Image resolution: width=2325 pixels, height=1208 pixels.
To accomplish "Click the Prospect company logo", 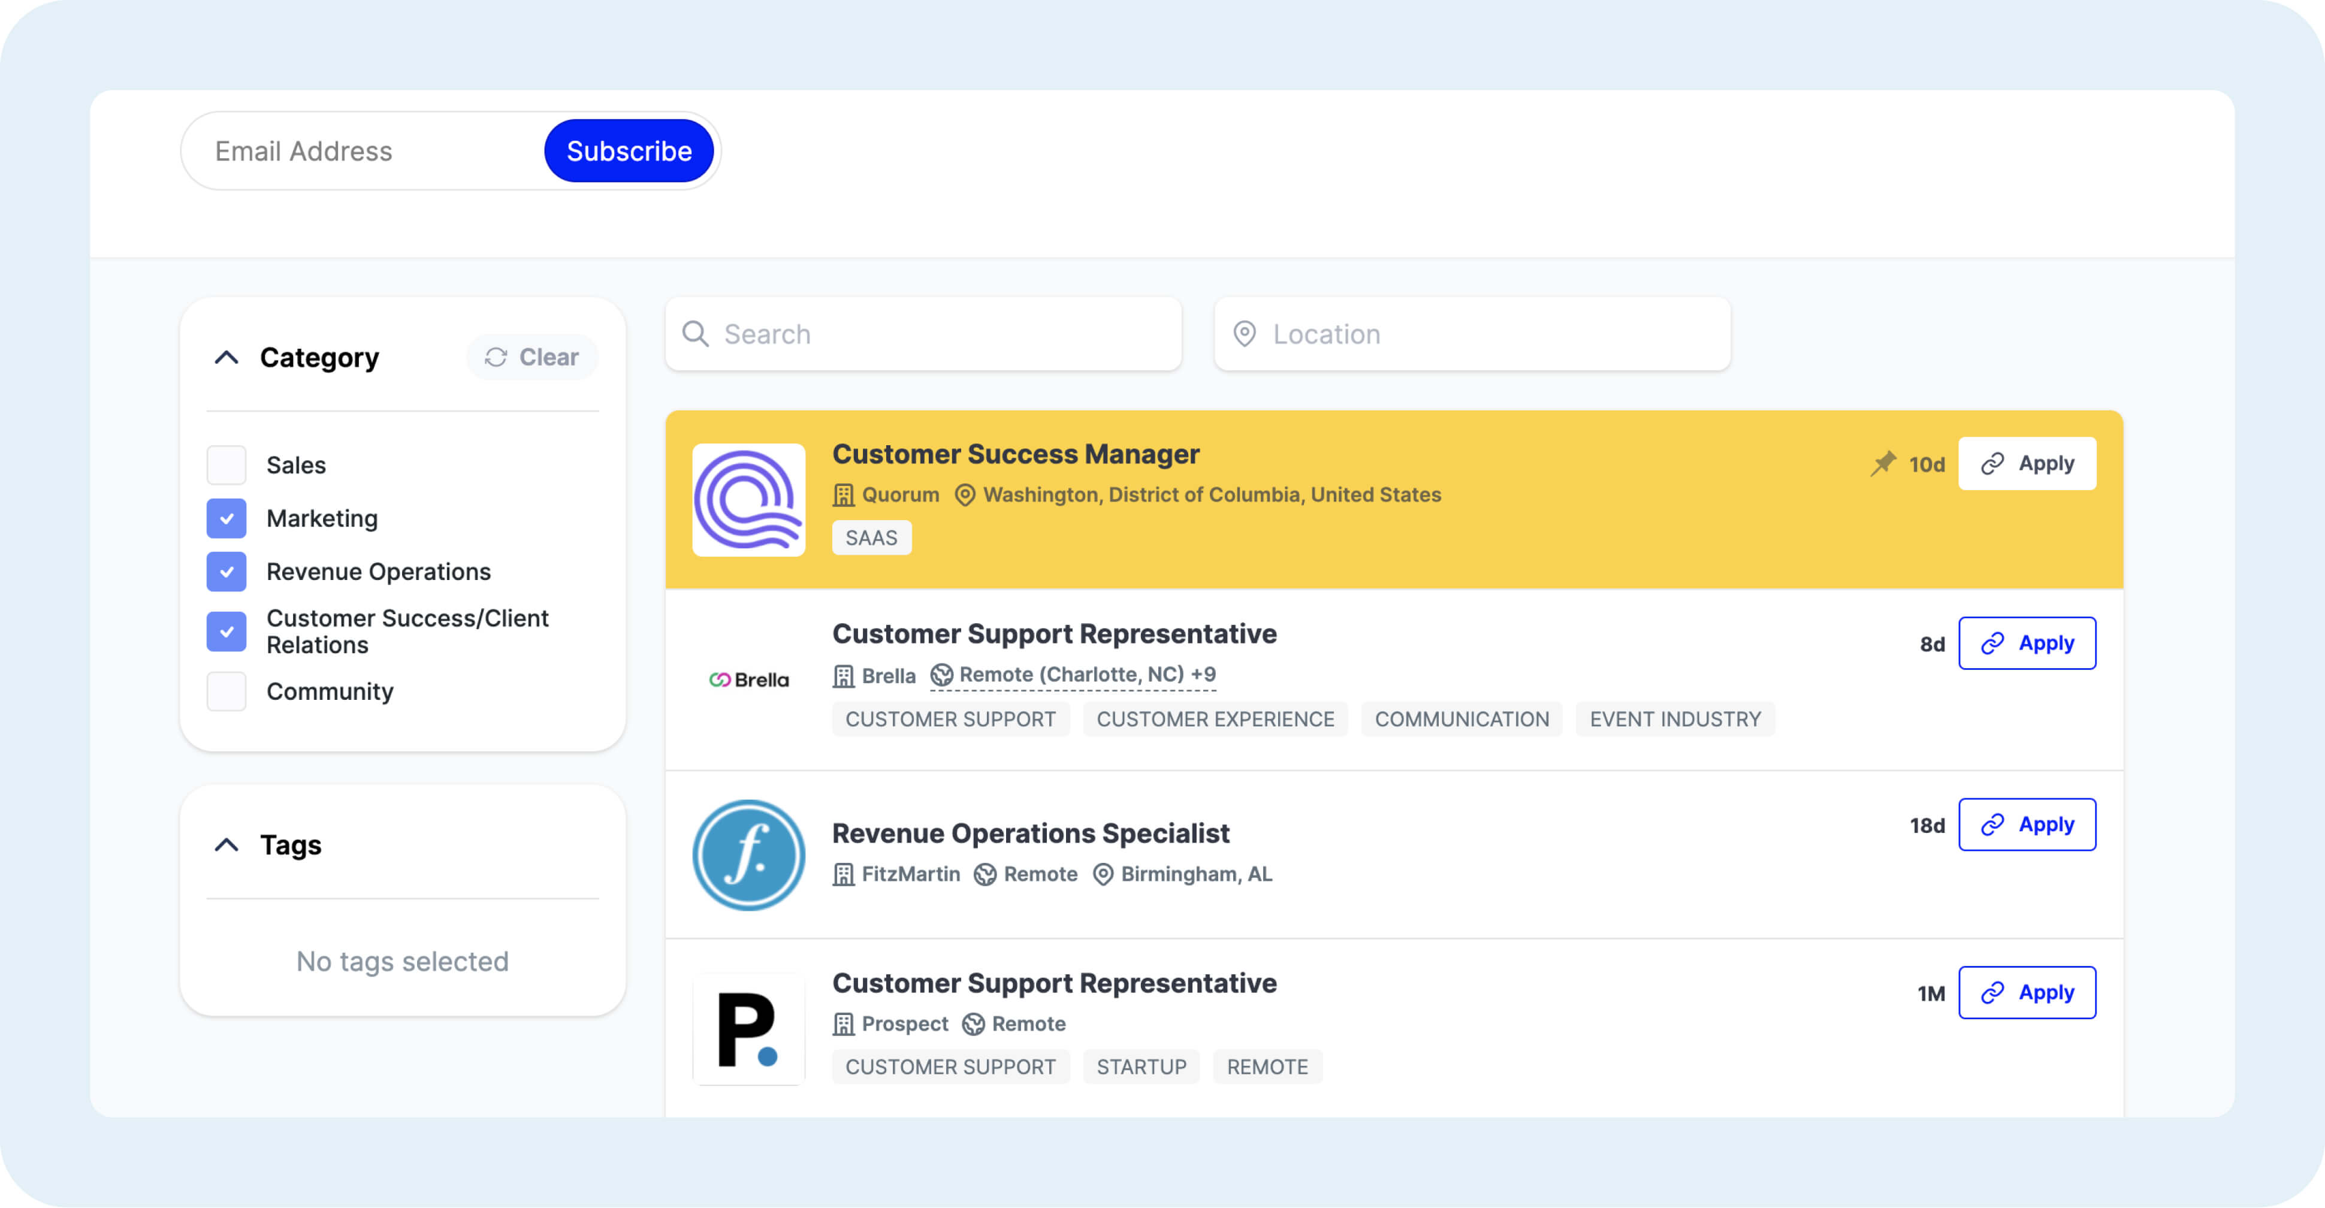I will 748,1028.
